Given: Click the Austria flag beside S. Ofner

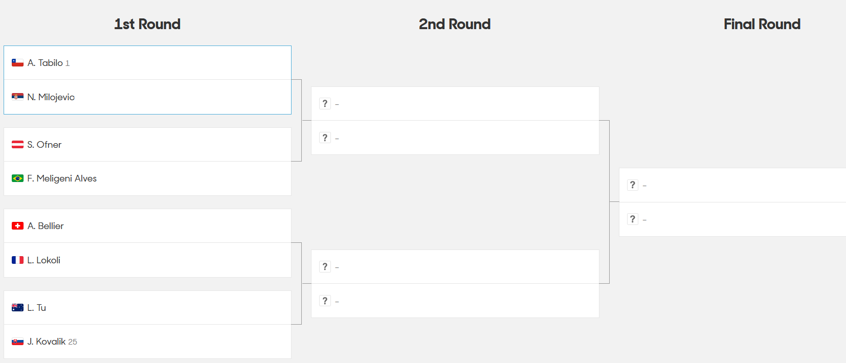Looking at the screenshot, I should 17,145.
